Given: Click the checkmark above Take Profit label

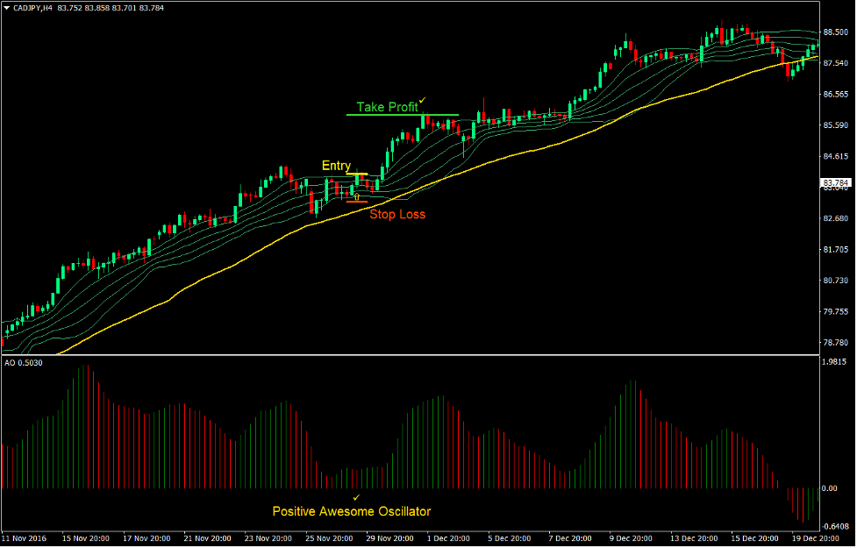Looking at the screenshot, I should click(x=420, y=100).
